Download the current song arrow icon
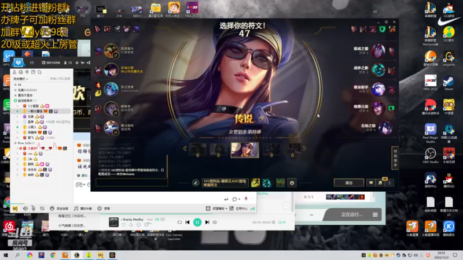Screen dimensions: 463x260 (x=131, y=225)
